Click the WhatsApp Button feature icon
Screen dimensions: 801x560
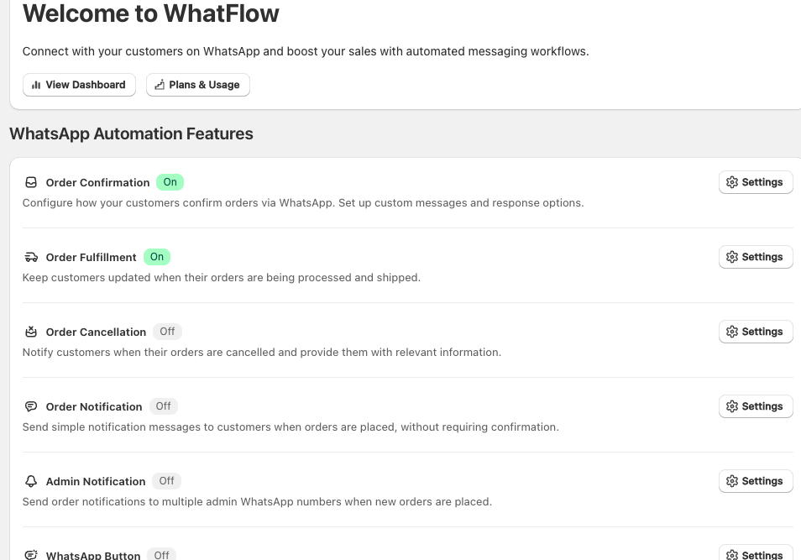click(x=31, y=554)
